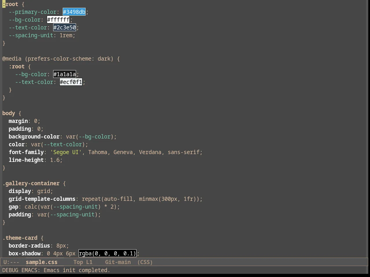Click the #ecf0f1 color value
The width and height of the screenshot is (370, 277).
click(71, 82)
